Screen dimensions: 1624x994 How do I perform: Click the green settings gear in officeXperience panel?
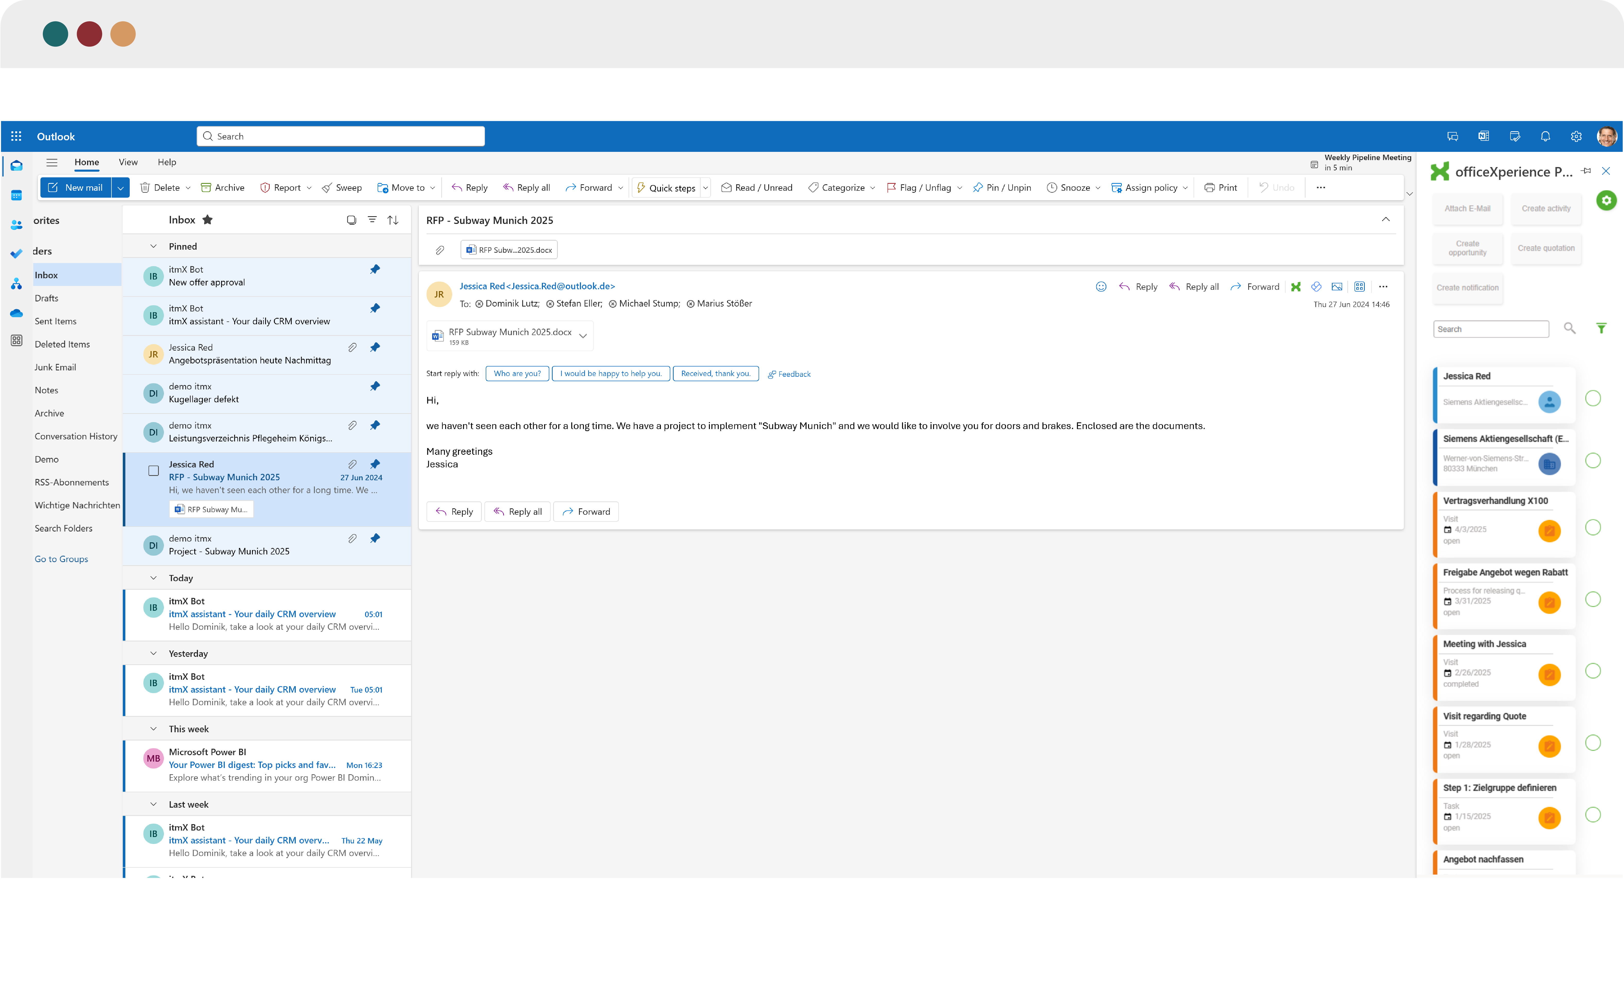(x=1606, y=200)
